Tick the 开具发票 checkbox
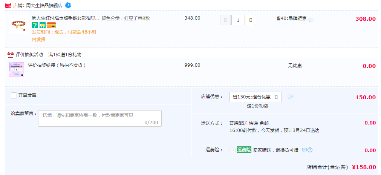The height and width of the screenshot is (175, 381). pos(14,95)
